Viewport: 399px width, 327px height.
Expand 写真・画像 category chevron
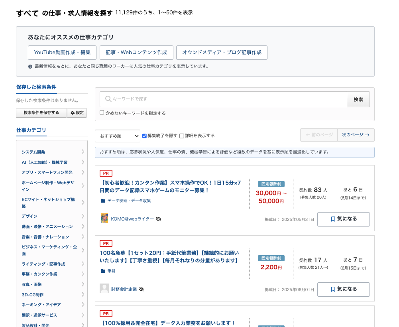pyautogui.click(x=83, y=284)
